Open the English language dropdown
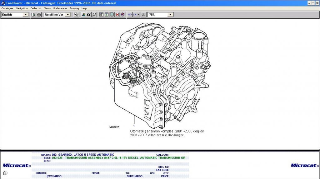 point(26,15)
